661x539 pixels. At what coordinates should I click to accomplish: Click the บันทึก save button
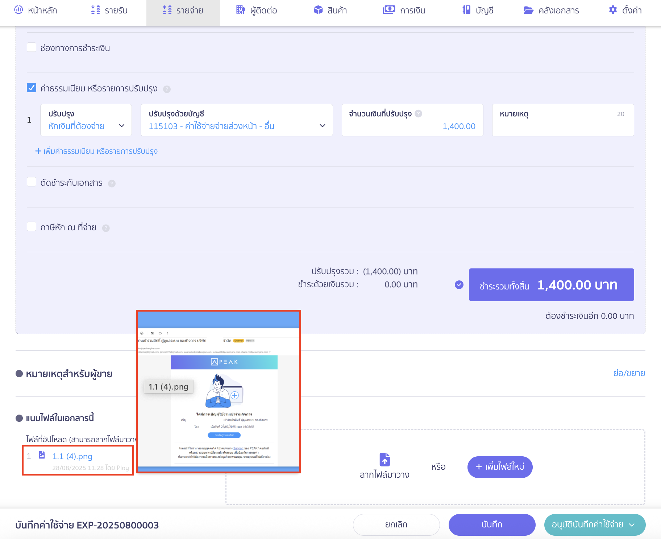492,524
